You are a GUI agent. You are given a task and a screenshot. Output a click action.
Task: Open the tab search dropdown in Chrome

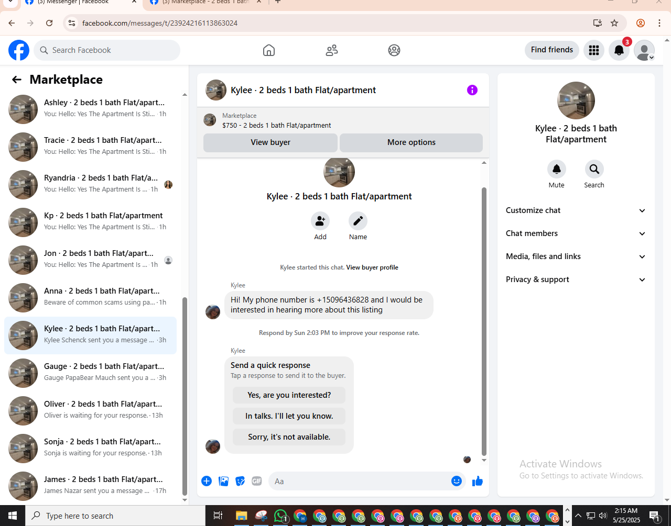[10, 3]
